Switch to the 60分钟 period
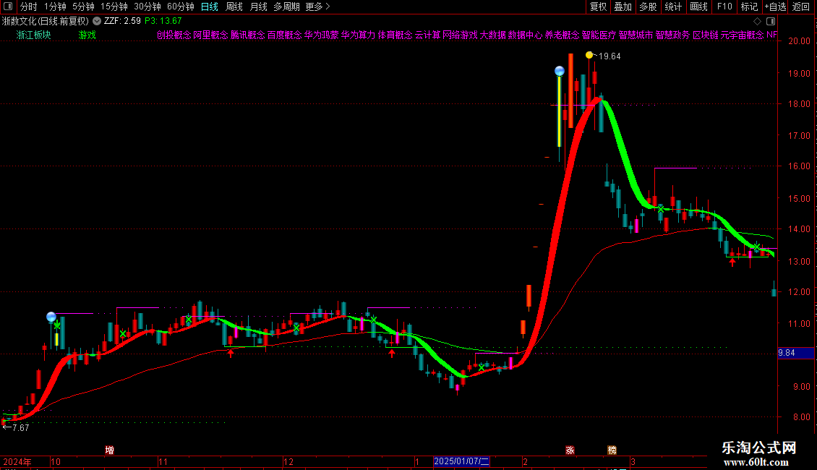Screen dimensions: 817x470 181,7
